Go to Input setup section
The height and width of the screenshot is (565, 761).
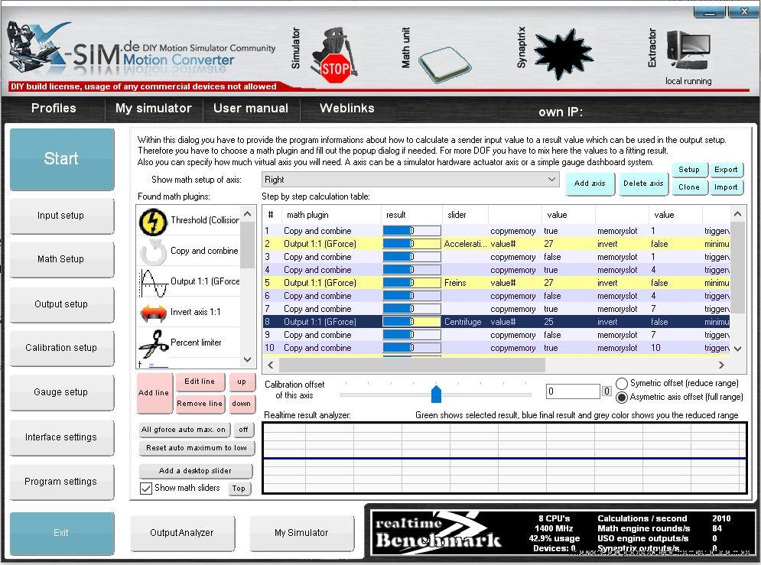[62, 216]
